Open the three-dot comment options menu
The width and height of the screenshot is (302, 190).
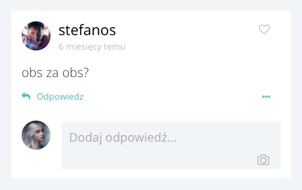266,97
